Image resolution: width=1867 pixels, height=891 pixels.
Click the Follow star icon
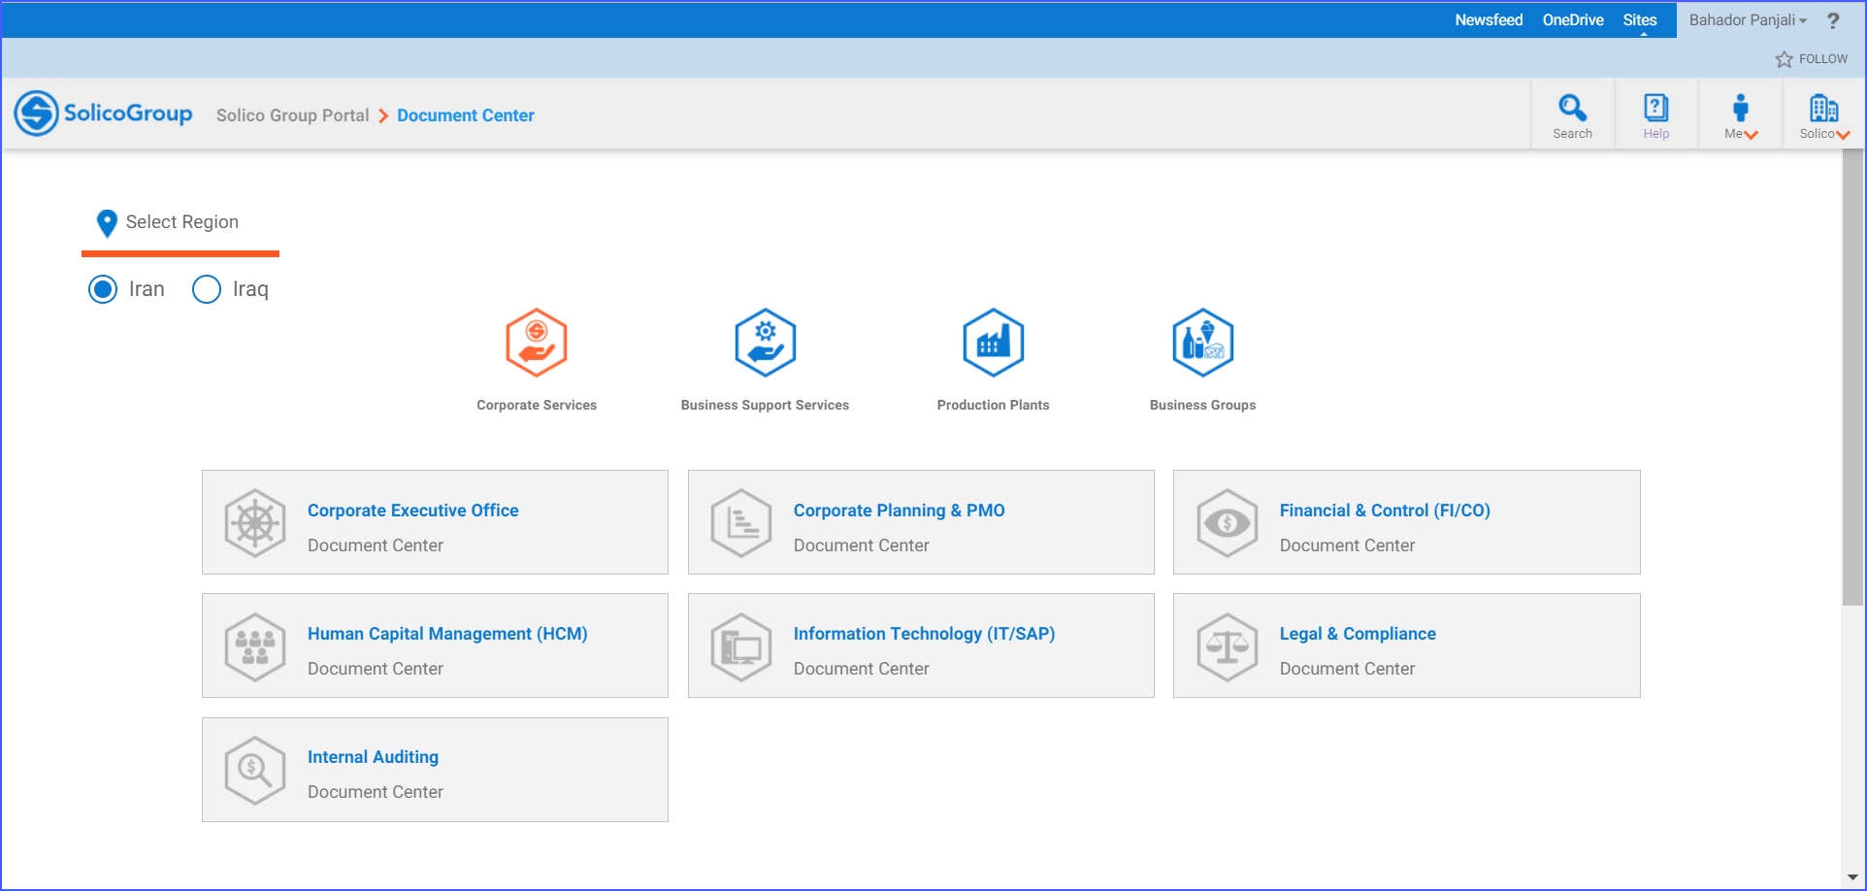(1784, 59)
